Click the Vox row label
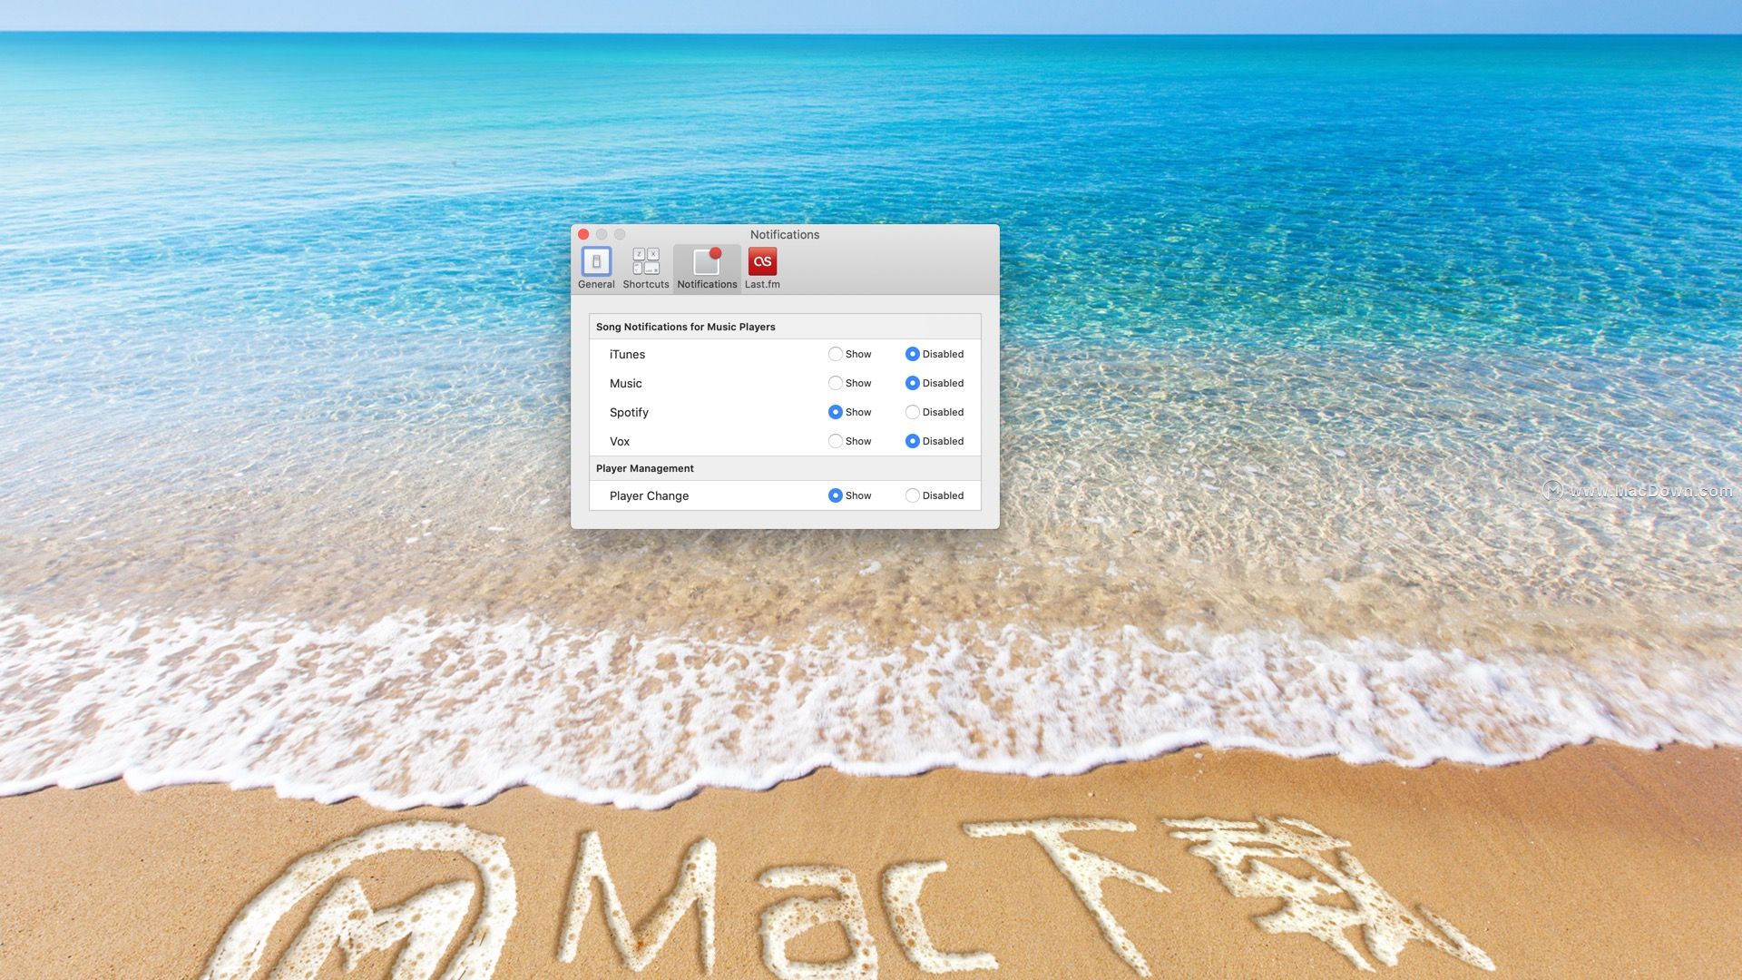The height and width of the screenshot is (980, 1742). (620, 441)
